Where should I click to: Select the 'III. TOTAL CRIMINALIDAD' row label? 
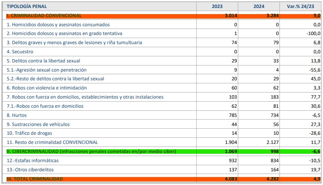tap(35, 179)
